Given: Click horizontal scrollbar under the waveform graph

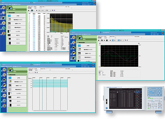Looking at the screenshot, I should pyautogui.click(x=119, y=69).
